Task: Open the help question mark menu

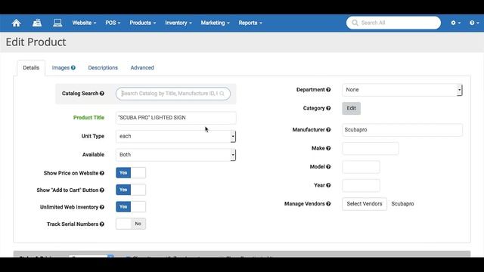Action: tap(474, 23)
